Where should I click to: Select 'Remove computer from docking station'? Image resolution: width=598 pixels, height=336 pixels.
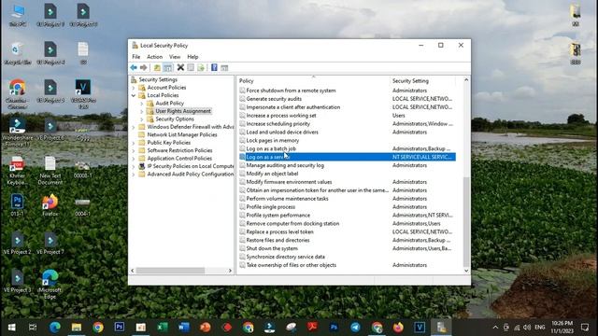tap(347, 224)
